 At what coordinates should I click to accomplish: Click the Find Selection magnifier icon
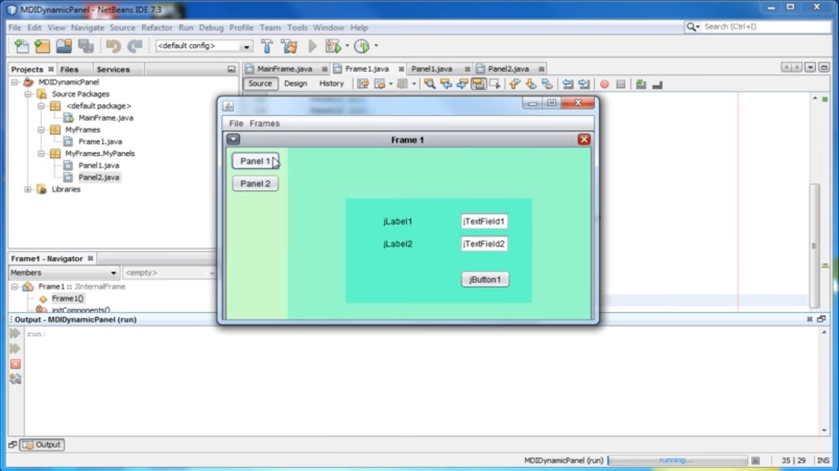[x=429, y=84]
